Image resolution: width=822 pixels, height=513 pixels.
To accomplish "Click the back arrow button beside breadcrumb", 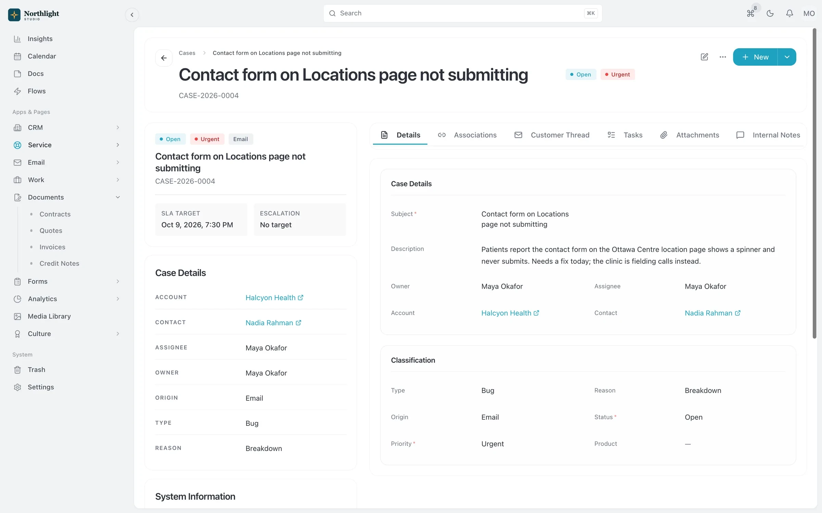I will tap(164, 58).
